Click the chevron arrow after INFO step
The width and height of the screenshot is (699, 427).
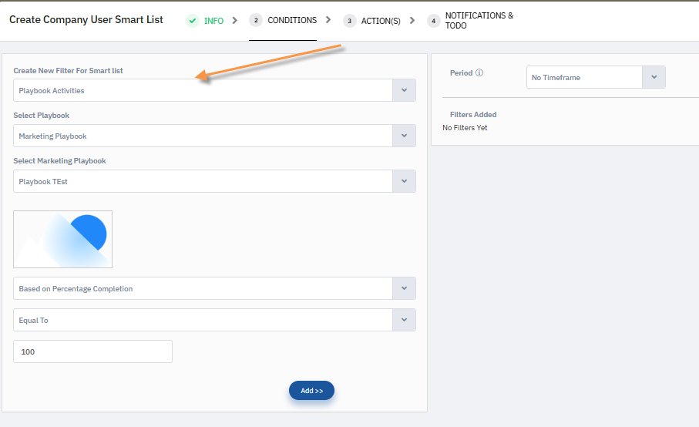(234, 21)
